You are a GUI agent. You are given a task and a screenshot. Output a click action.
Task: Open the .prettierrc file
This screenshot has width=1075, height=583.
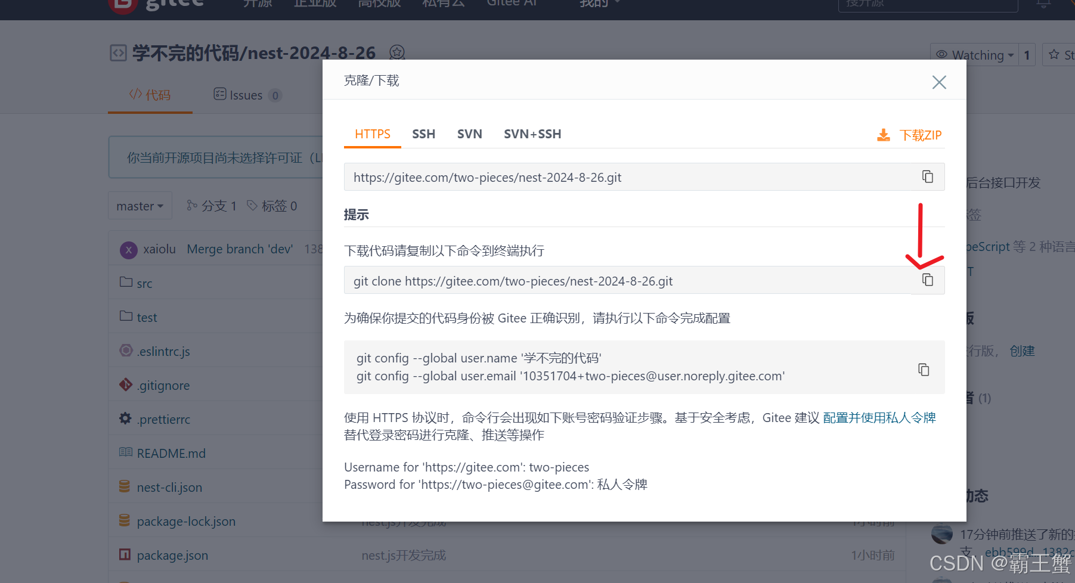(163, 420)
